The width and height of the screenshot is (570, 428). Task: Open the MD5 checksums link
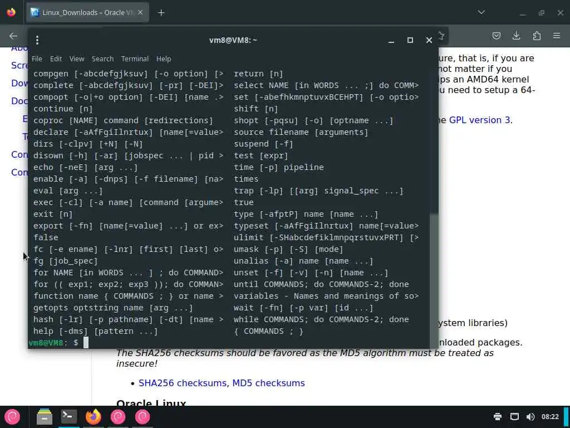[268, 383]
